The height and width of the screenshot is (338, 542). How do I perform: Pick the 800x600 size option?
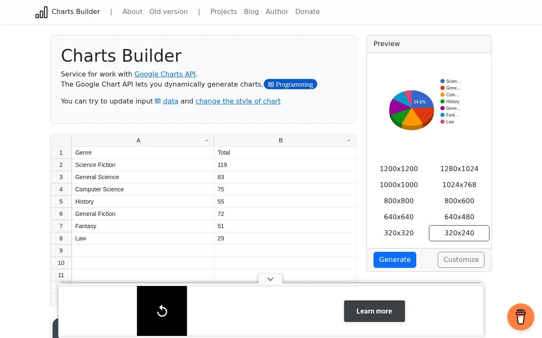[459, 201]
